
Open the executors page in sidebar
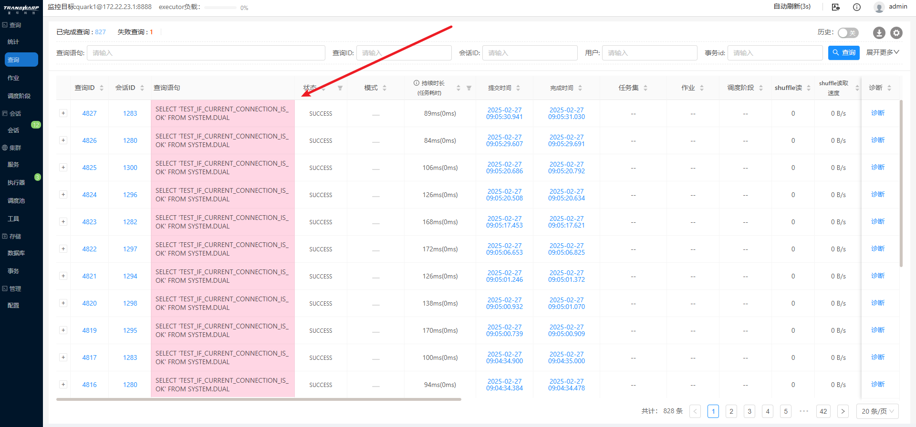(16, 183)
